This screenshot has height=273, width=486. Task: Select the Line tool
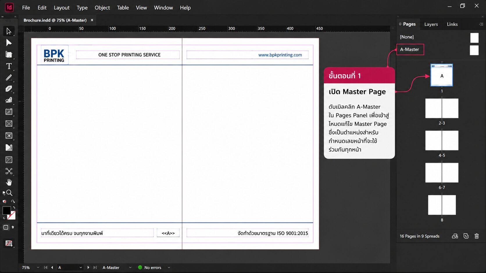pyautogui.click(x=9, y=77)
